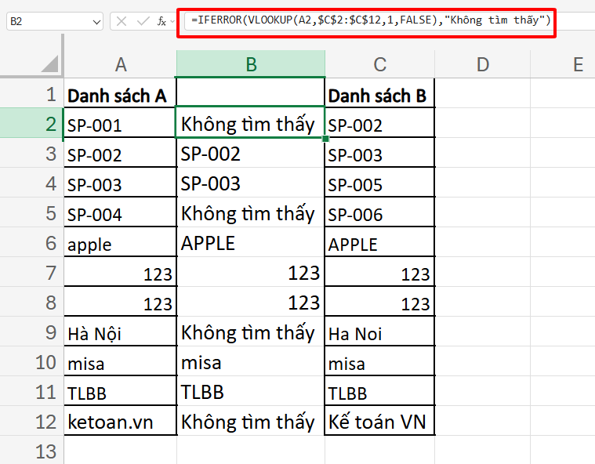Click cell "SP-006"

coord(380,212)
